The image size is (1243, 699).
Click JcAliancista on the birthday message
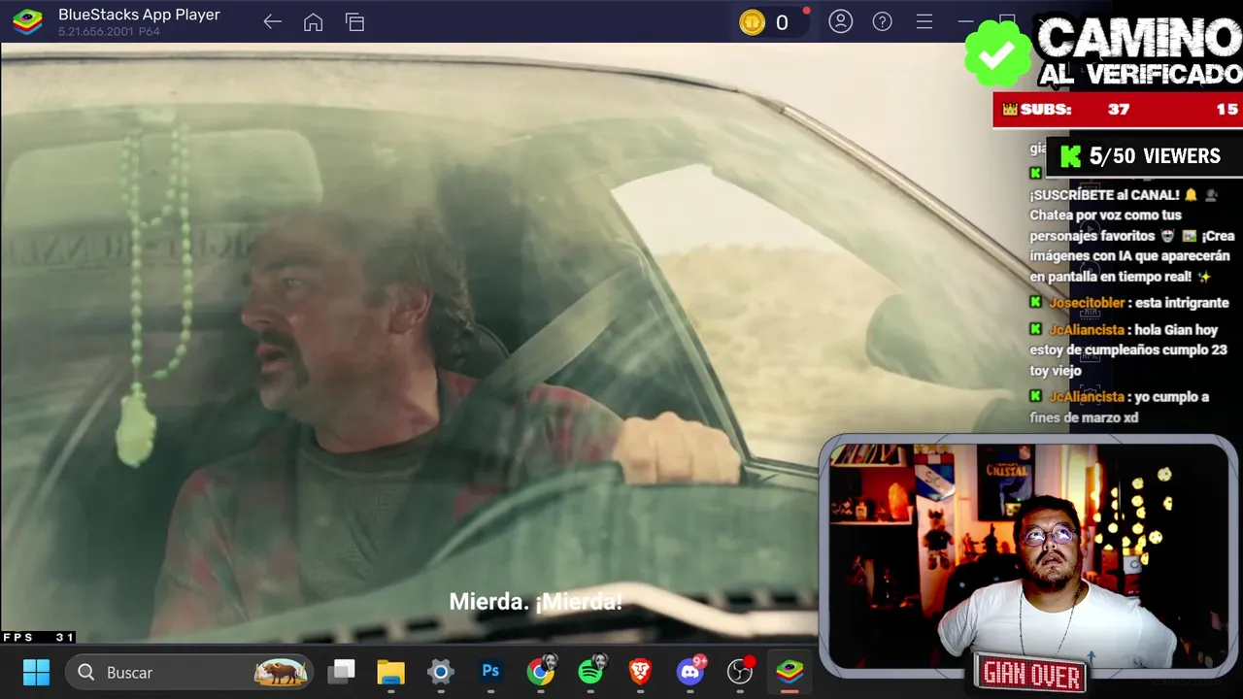(x=1087, y=330)
